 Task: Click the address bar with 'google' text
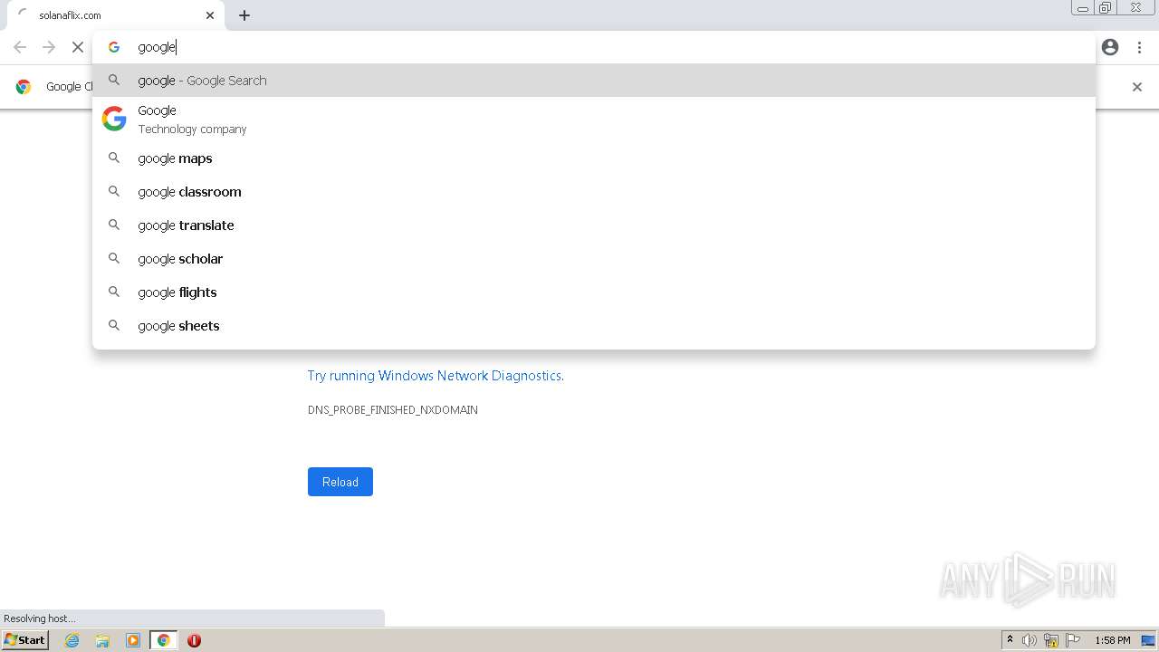(x=594, y=47)
